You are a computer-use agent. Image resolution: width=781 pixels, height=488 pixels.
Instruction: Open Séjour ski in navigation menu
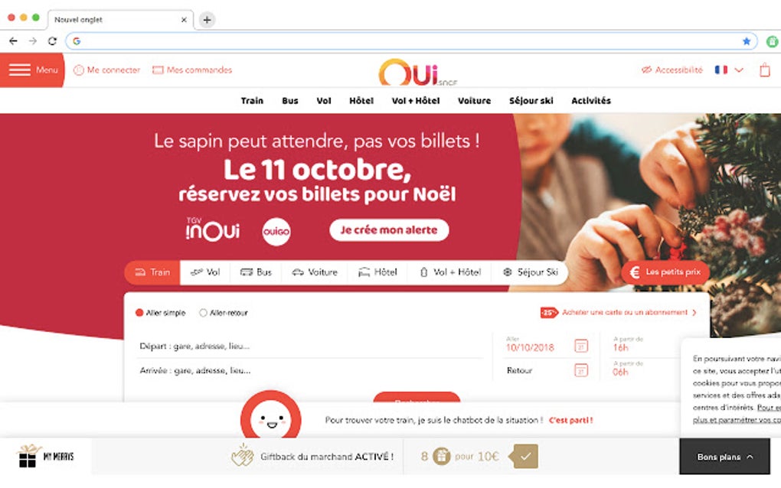coord(531,100)
